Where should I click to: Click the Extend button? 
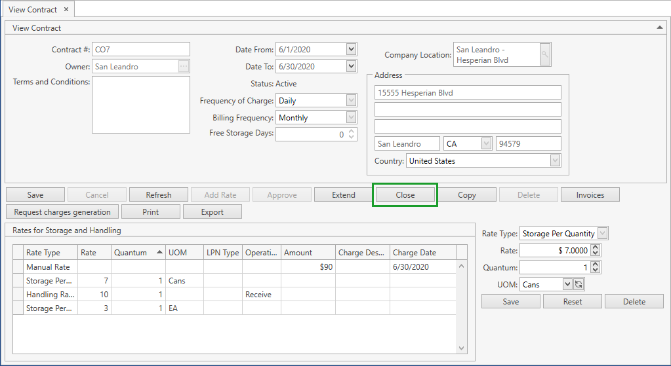pos(344,195)
